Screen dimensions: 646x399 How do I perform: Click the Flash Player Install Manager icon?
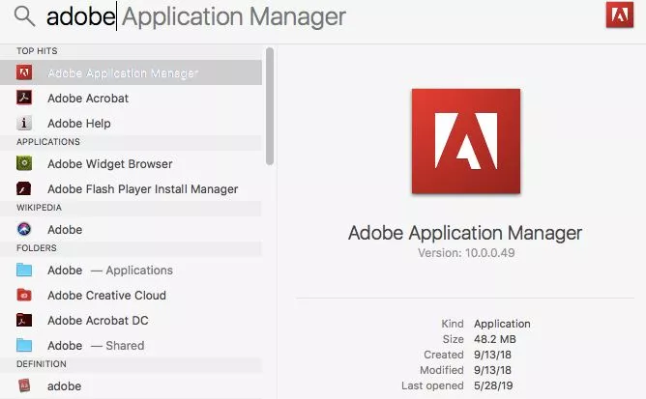pos(24,188)
